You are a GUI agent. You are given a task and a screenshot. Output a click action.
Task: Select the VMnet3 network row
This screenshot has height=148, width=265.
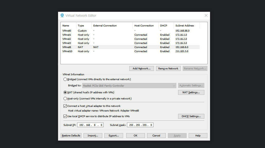pos(130,43)
